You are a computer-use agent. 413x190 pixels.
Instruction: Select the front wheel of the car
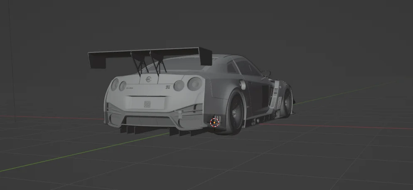click(x=287, y=103)
